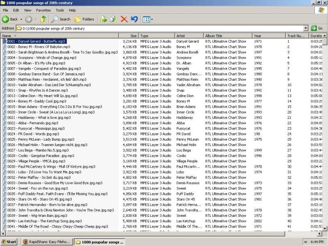This screenshot has width=328, height=246.
Task: Sort by the Artist column header
Action: click(189, 36)
